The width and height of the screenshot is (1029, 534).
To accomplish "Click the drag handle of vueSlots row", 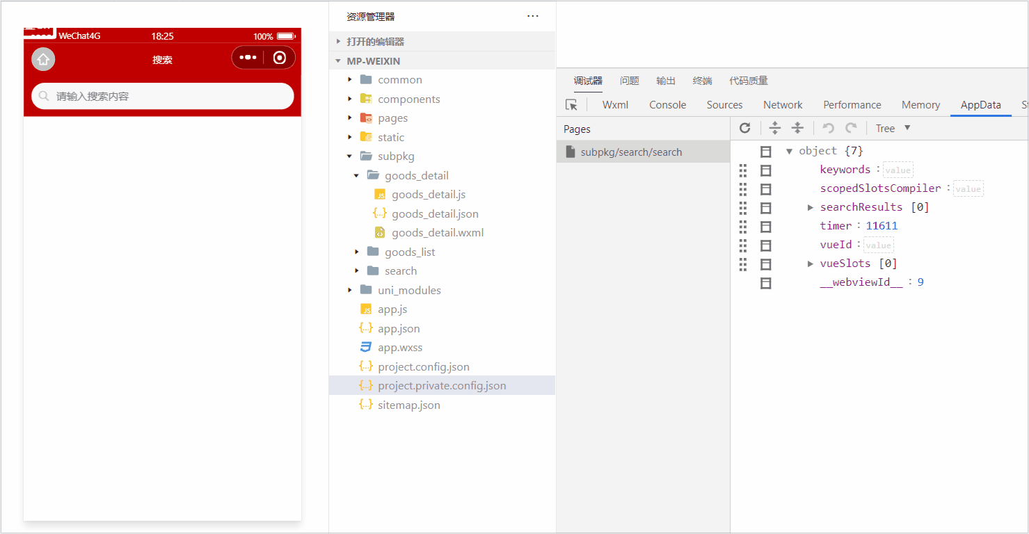I will pos(743,264).
